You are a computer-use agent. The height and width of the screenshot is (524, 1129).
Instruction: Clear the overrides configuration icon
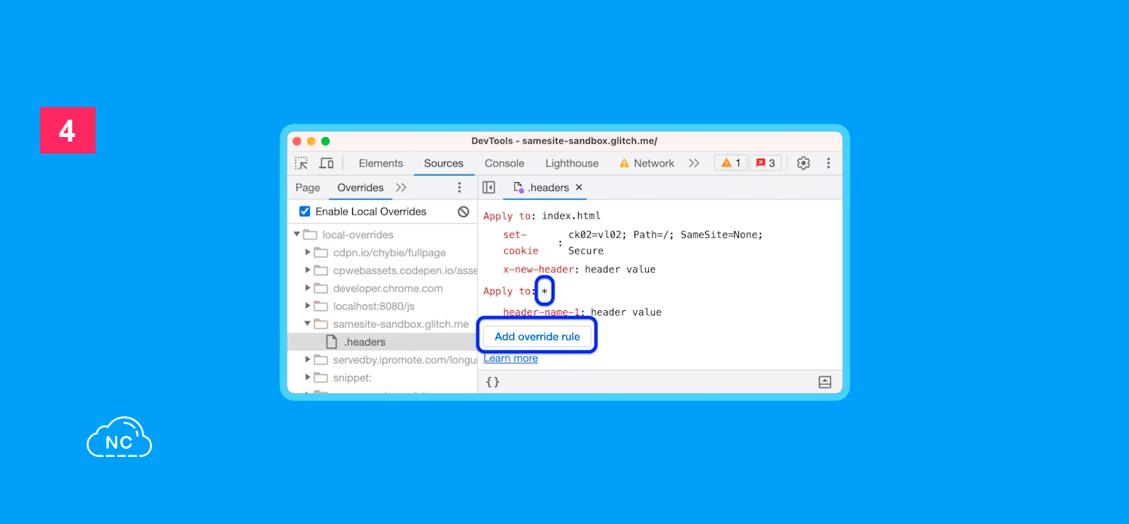pos(464,212)
